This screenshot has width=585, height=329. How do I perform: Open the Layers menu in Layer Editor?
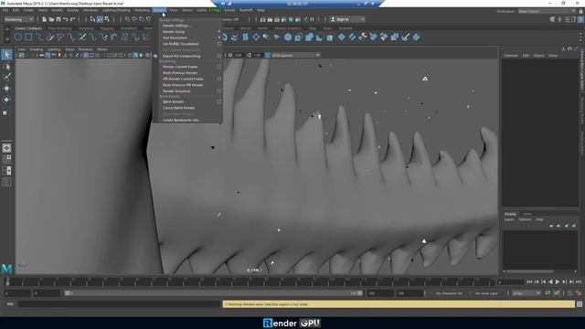tap(509, 219)
